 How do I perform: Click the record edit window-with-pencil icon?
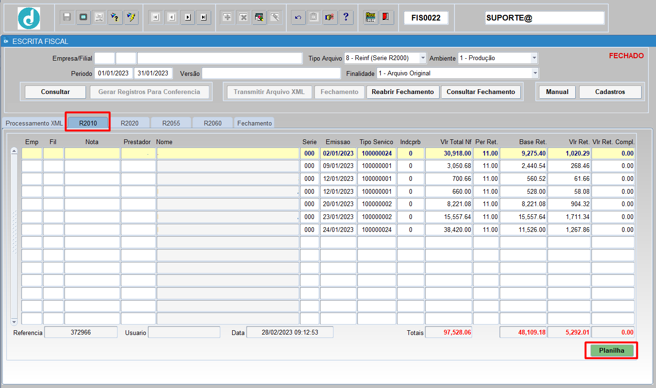(x=259, y=18)
